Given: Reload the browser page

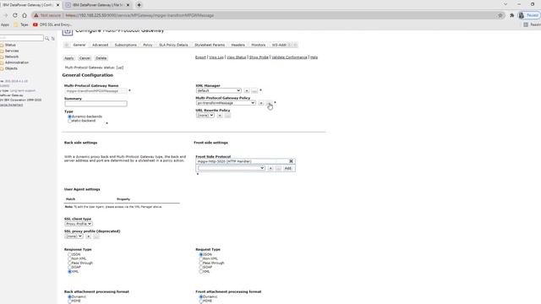Looking at the screenshot, I should pyautogui.click(x=15, y=15).
